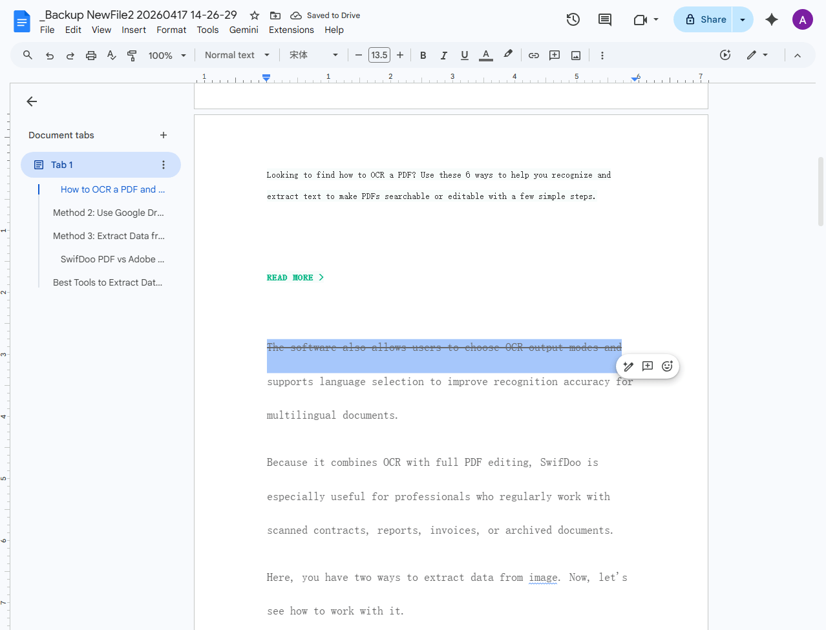This screenshot has width=826, height=630.
Task: Add emoji reaction to selection
Action: coord(667,366)
